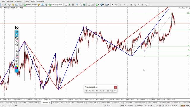
Task: Click the MetaEditor yellow diamond icon
Action: pos(39,5)
